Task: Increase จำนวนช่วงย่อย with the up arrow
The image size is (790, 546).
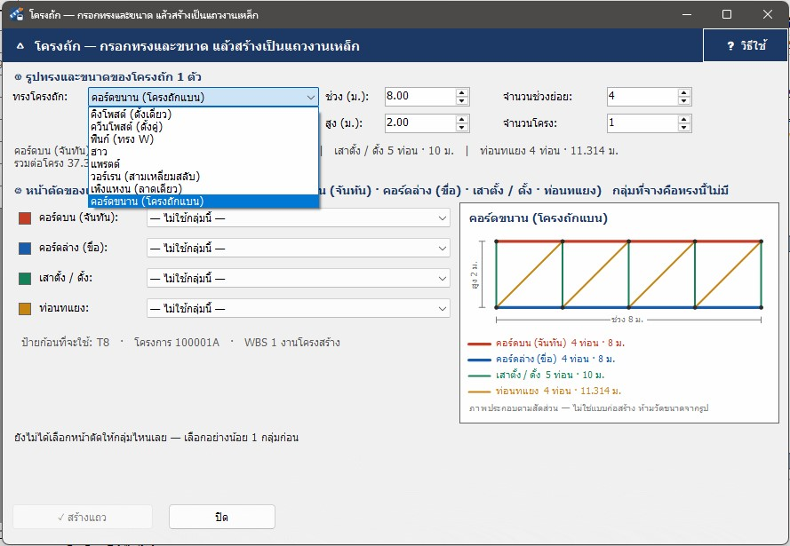Action: tap(684, 92)
